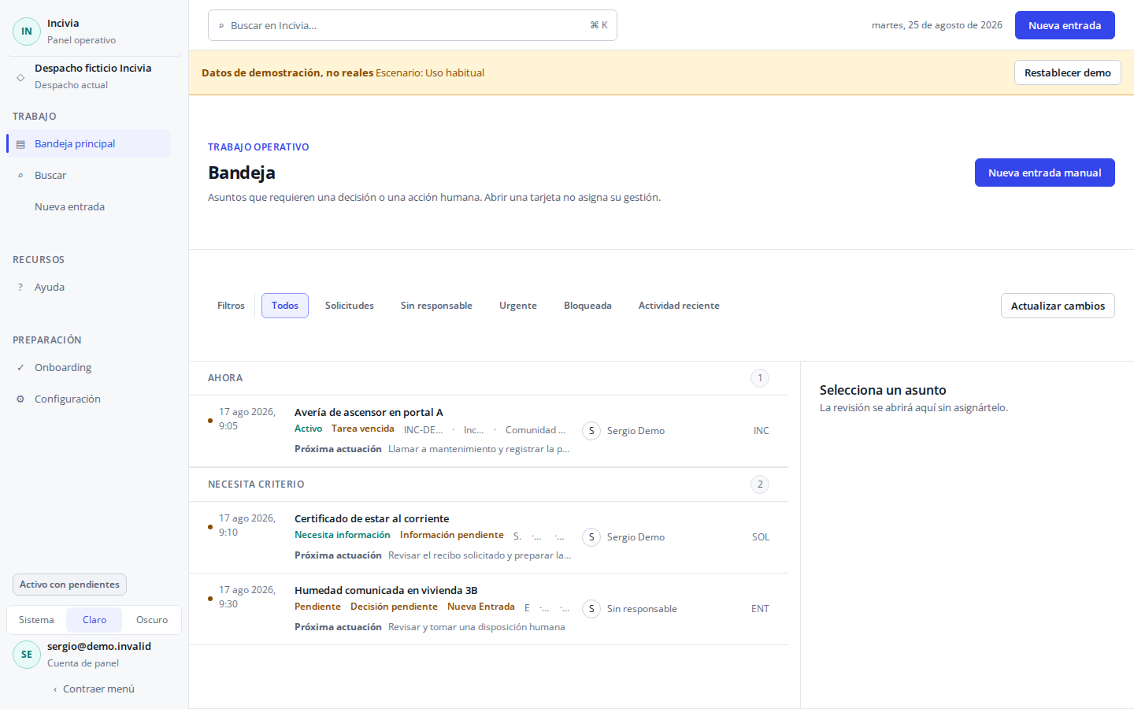Select the Todos filter tab
Image resolution: width=1134 pixels, height=709 pixels.
(285, 306)
